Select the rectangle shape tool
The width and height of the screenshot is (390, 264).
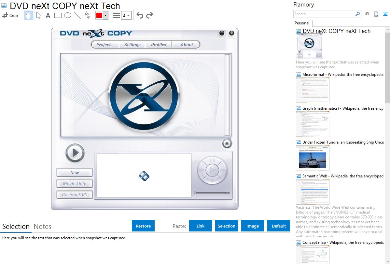(x=58, y=15)
